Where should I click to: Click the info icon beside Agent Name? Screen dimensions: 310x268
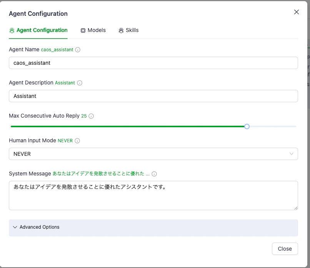click(x=78, y=50)
